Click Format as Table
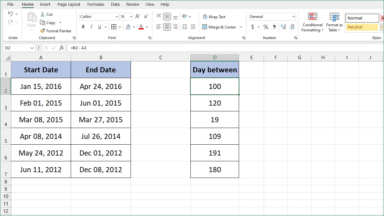 click(334, 22)
